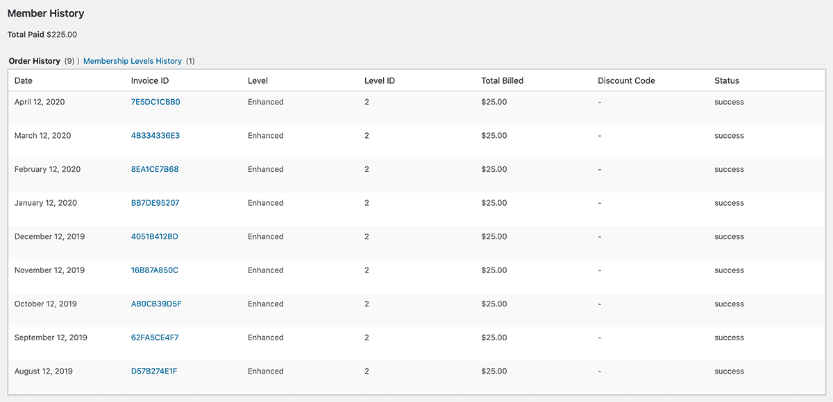Click the Total Billed column header

coord(501,80)
